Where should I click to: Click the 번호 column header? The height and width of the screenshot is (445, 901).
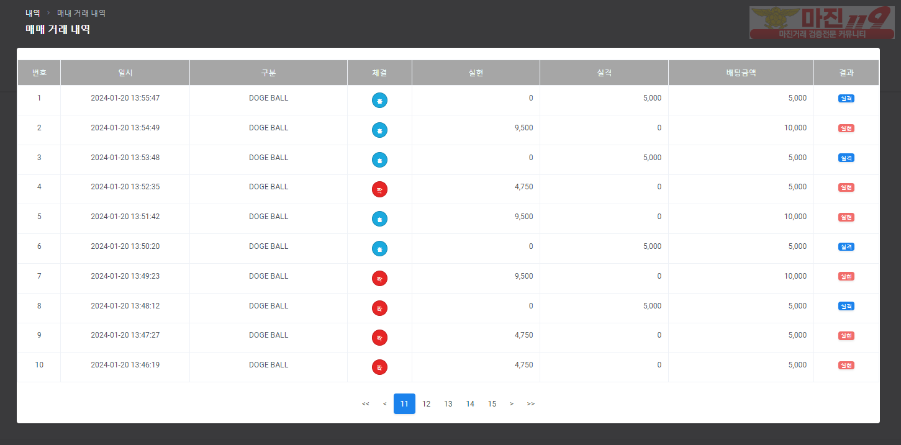tap(39, 73)
